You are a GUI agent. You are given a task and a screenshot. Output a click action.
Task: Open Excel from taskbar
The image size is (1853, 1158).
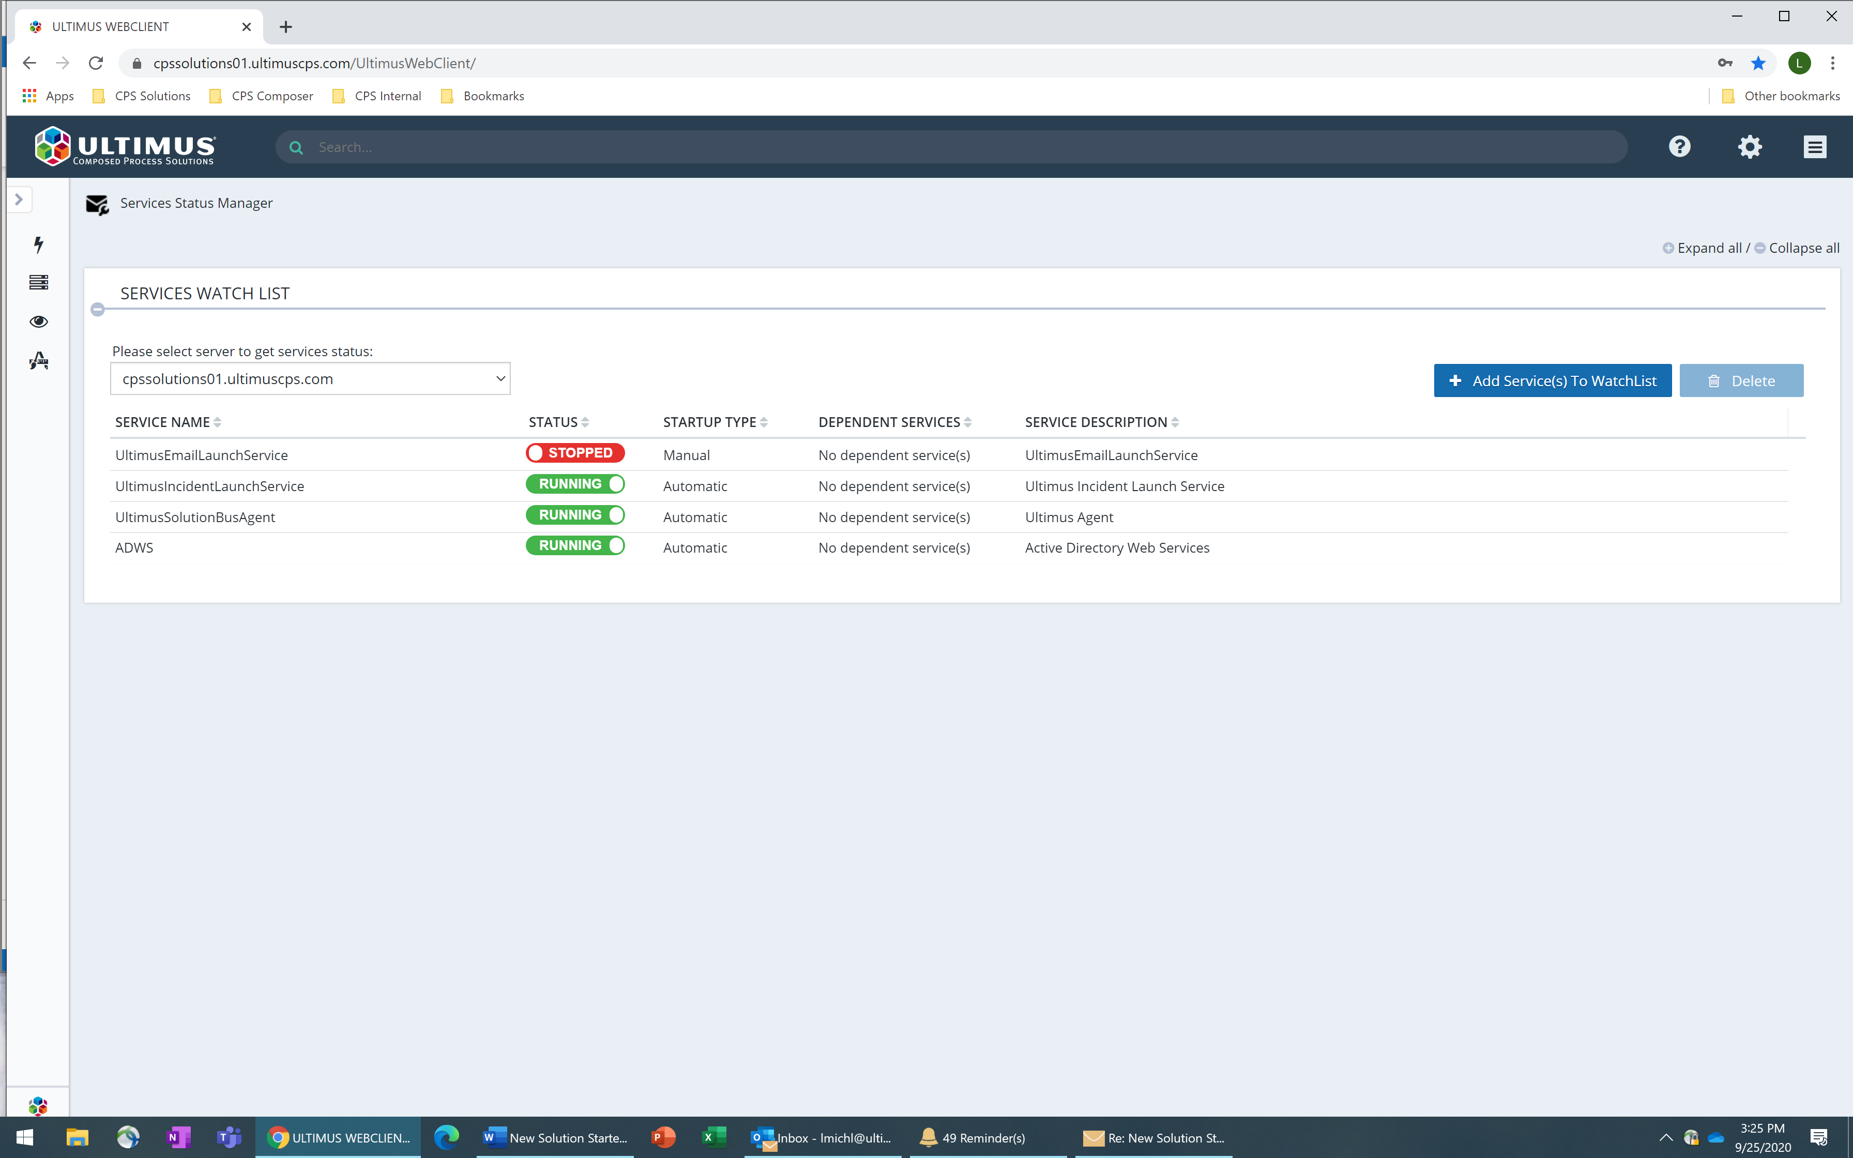(x=713, y=1137)
